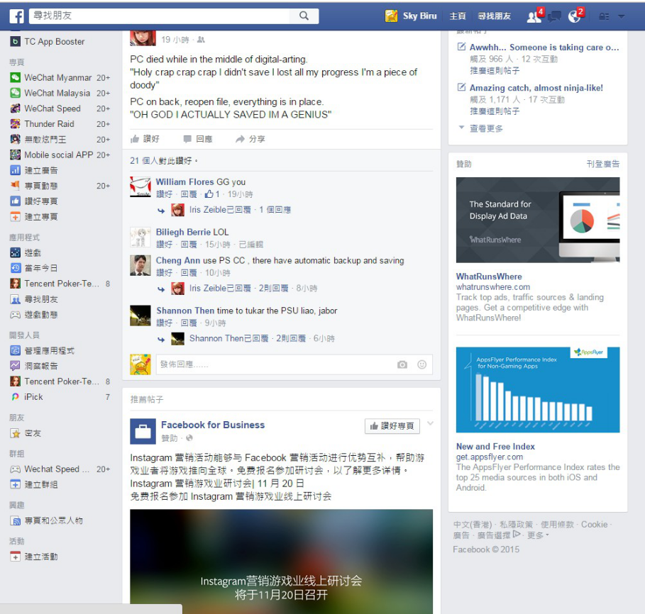
Task: Open privacy shortcuts lock icon
Action: tap(604, 17)
